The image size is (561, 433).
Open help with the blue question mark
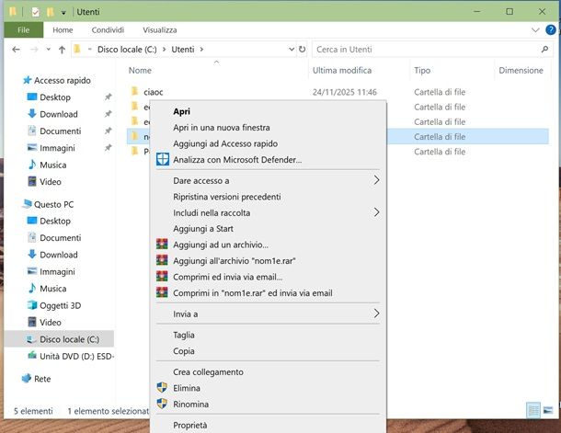tap(551, 30)
